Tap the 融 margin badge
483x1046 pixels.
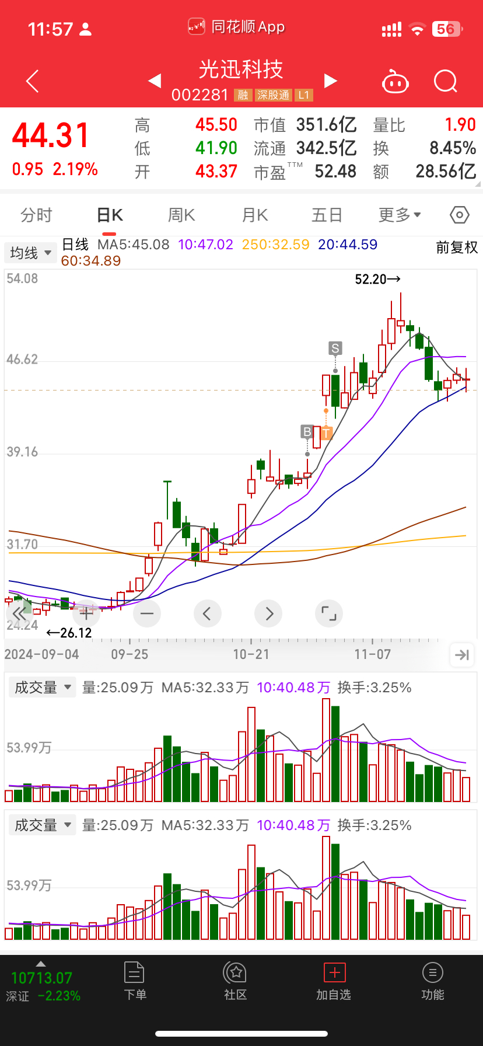[243, 95]
